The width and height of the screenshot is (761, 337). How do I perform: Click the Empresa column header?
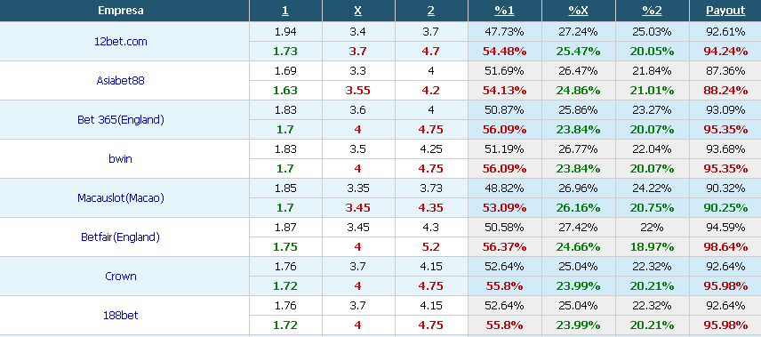coord(120,11)
